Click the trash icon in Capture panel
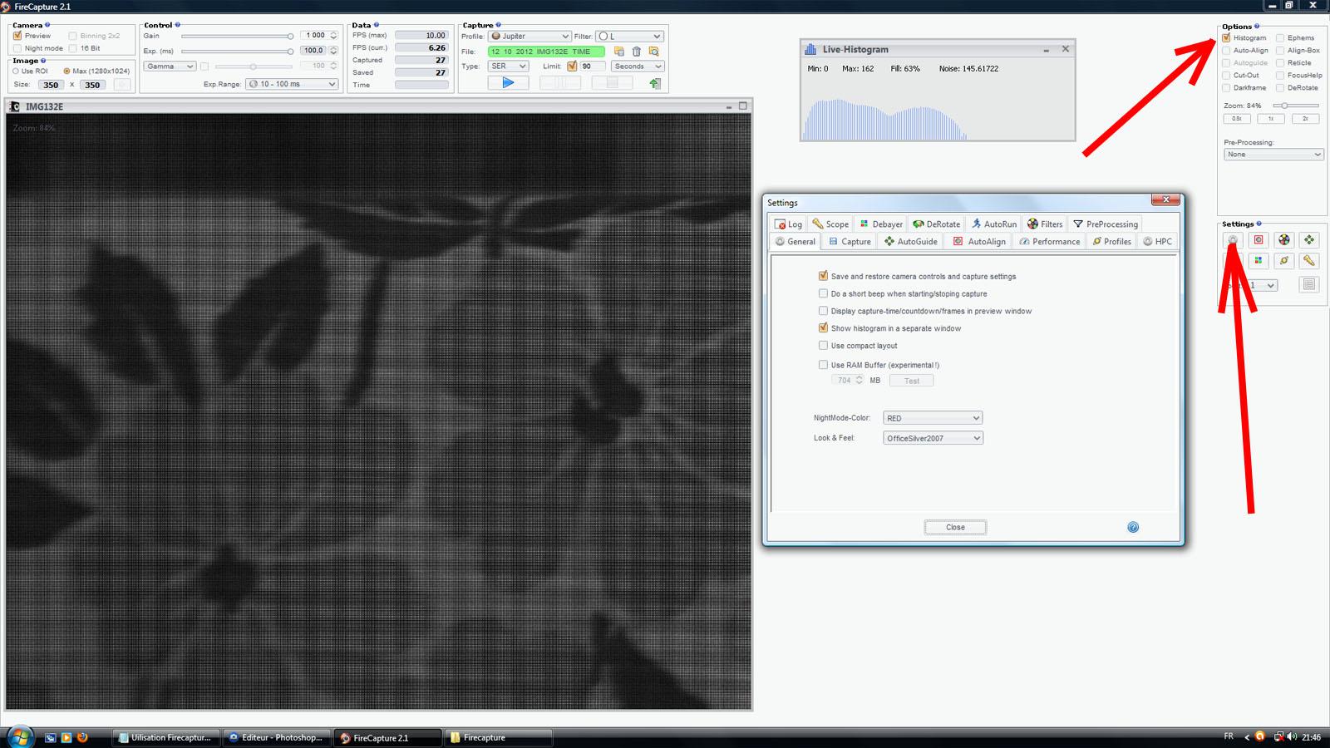1330x748 pixels. pyautogui.click(x=637, y=52)
